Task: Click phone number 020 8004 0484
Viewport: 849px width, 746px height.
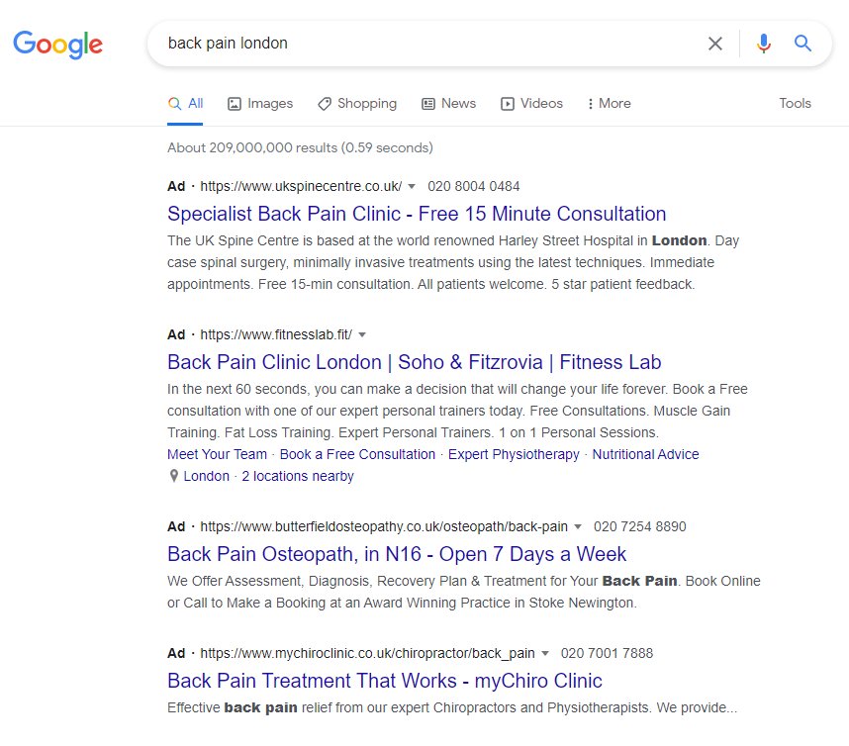Action: click(473, 186)
